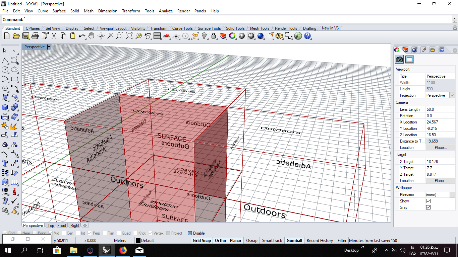Toggle the Mid osnap checkbox
This screenshot has width=458, height=257.
(x=51, y=233)
